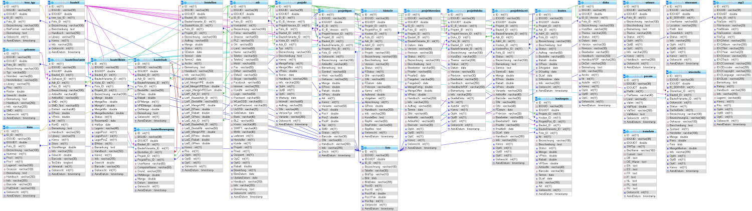
Task: Collapse the bestellen table using its V toggle
Action: tap(182, 3)
